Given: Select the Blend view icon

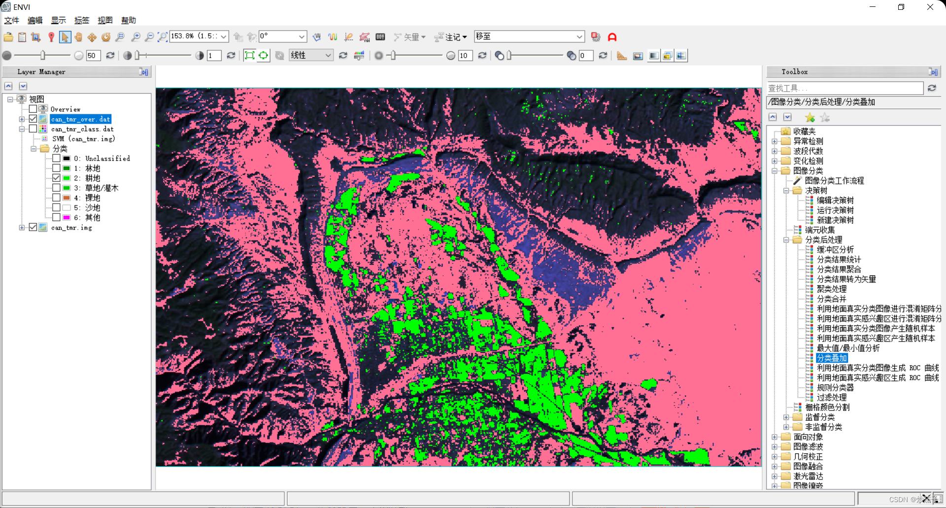Looking at the screenshot, I should click(654, 56).
